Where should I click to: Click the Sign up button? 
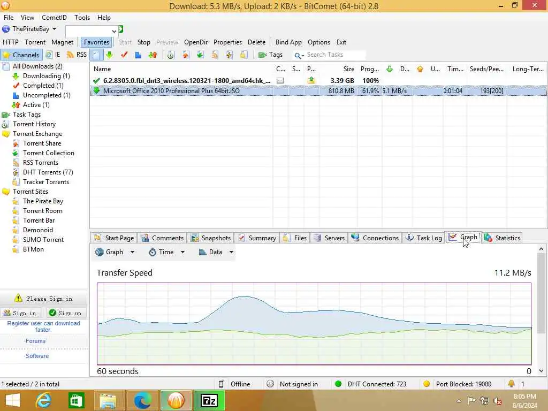(x=65, y=313)
